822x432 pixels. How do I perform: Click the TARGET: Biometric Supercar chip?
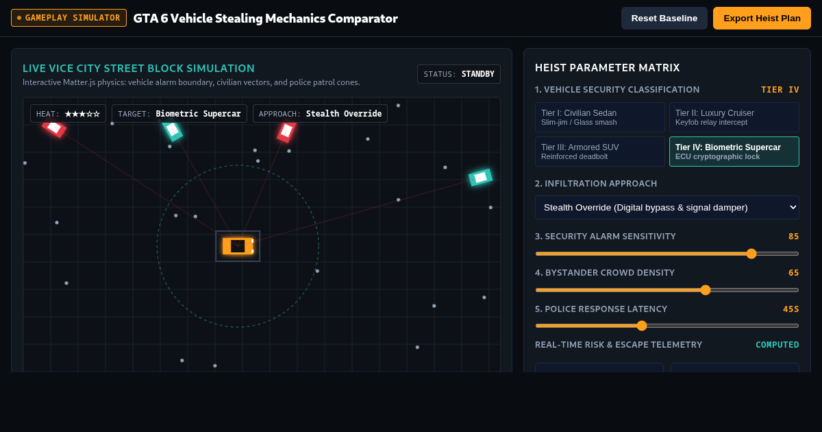pyautogui.click(x=179, y=114)
